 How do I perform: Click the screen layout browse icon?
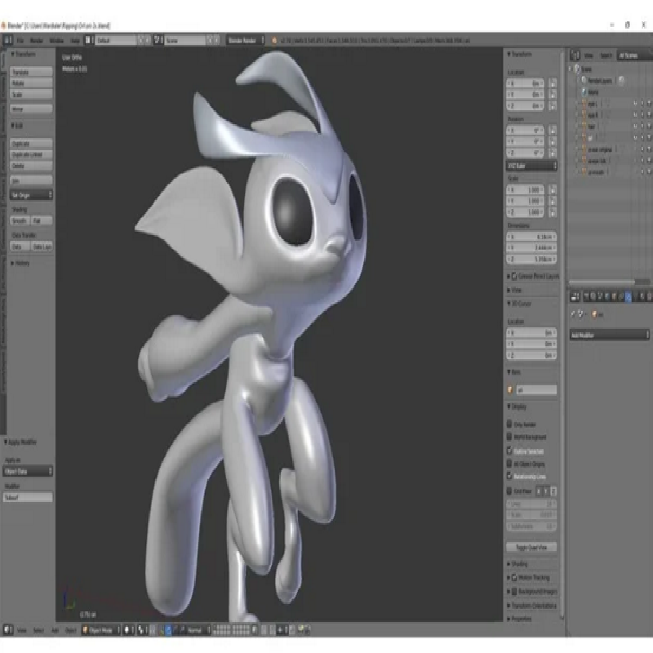pyautogui.click(x=88, y=40)
